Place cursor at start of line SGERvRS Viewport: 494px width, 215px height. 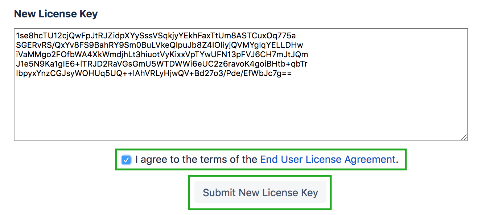16,45
